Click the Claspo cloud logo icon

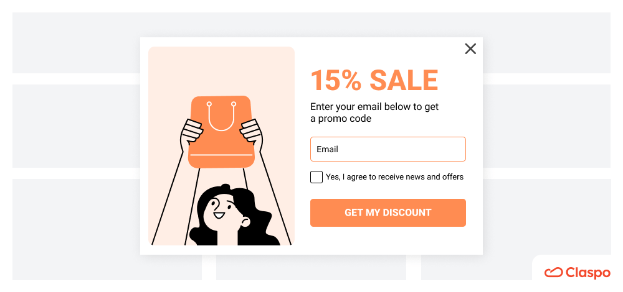[x=553, y=273]
